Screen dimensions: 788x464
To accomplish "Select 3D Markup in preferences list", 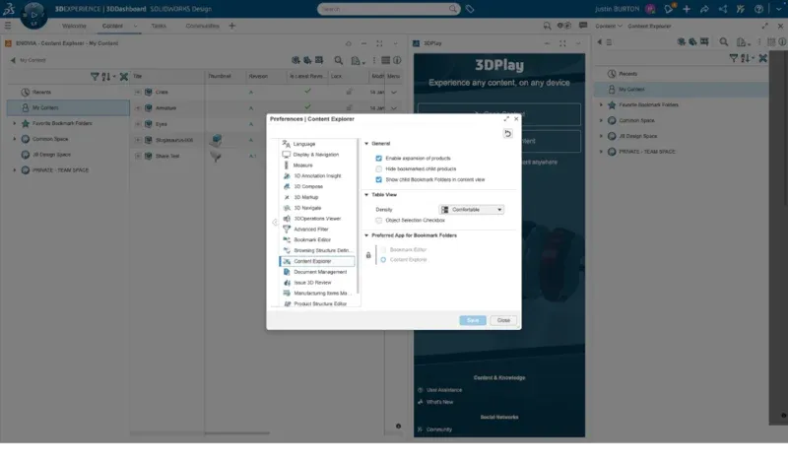I will point(305,198).
